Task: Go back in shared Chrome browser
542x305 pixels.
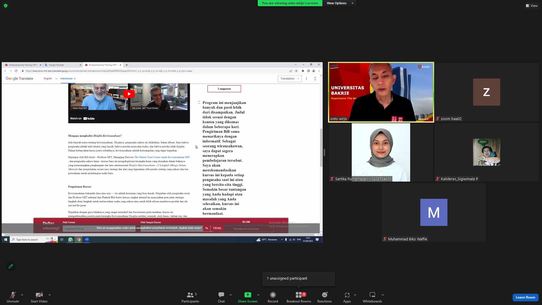Action: [5, 71]
